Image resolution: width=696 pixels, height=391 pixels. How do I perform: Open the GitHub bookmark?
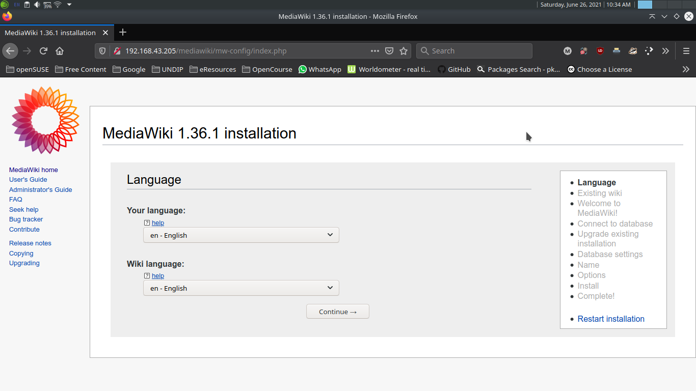tap(454, 69)
